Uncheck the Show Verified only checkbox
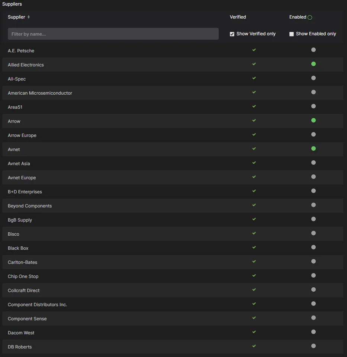Viewport: 347px width, 357px height. tap(232, 34)
